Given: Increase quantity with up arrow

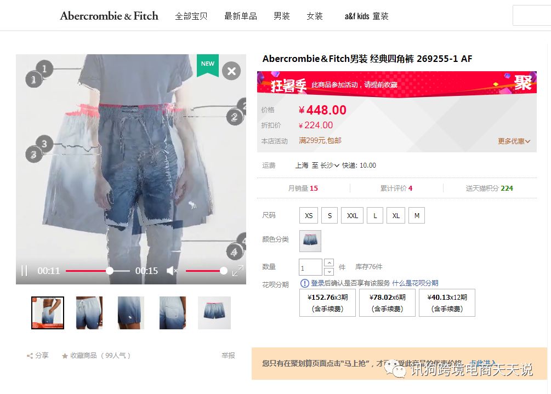Looking at the screenshot, I should pos(329,263).
